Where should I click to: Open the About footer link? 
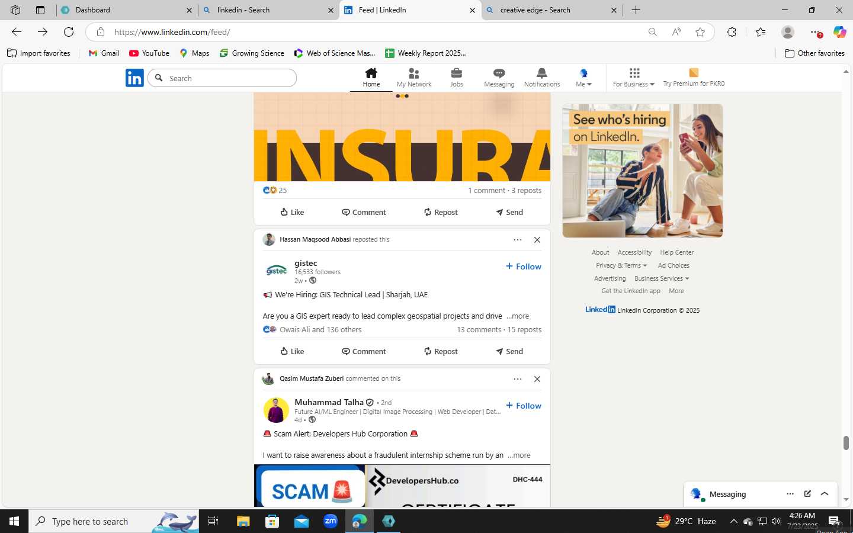(600, 252)
